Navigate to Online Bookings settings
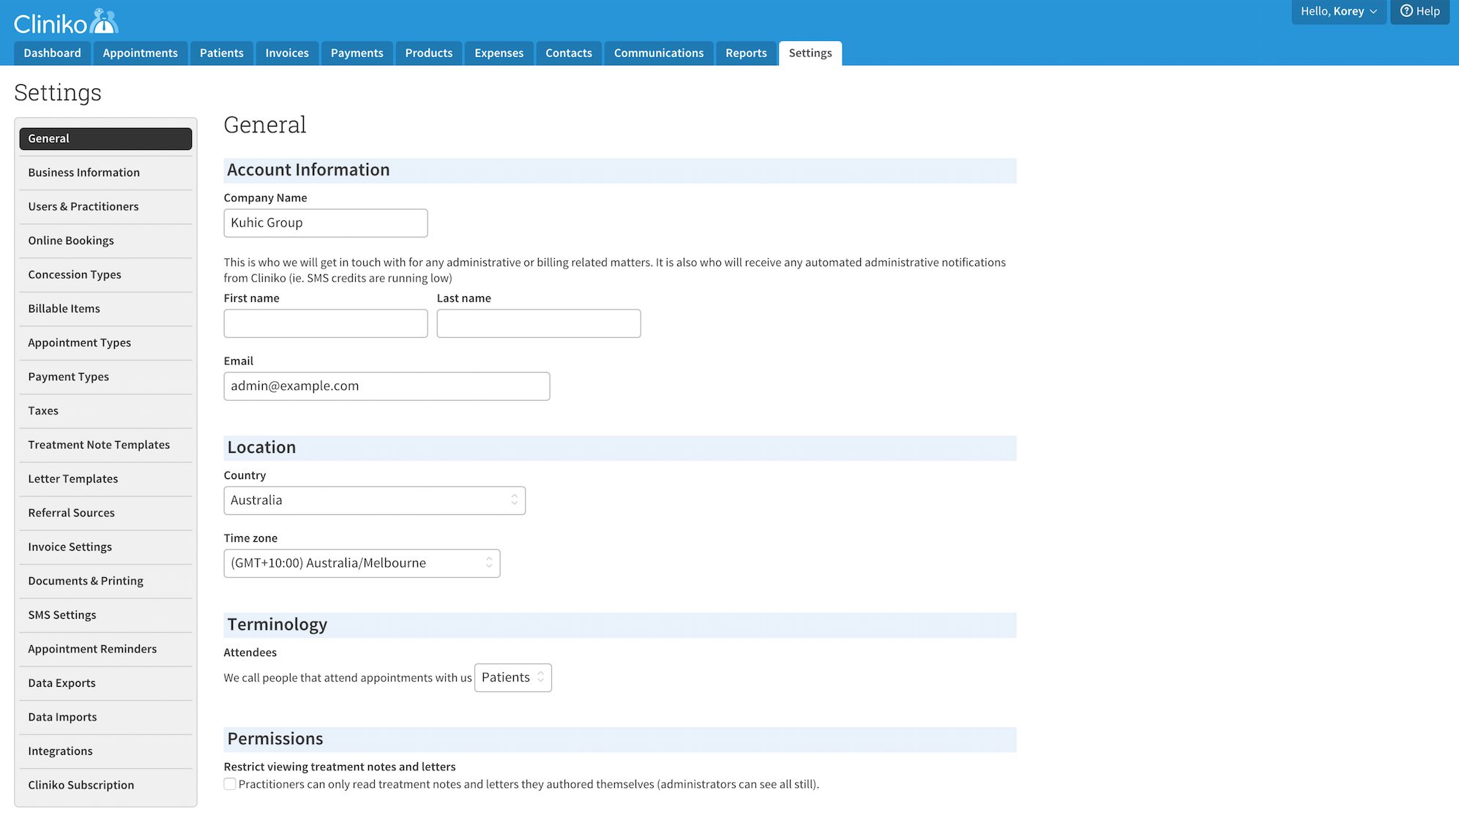1459x820 pixels. pyautogui.click(x=71, y=241)
